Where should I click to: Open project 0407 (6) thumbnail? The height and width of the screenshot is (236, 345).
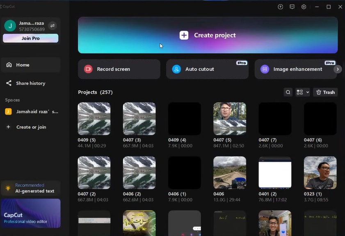[x=320, y=119]
